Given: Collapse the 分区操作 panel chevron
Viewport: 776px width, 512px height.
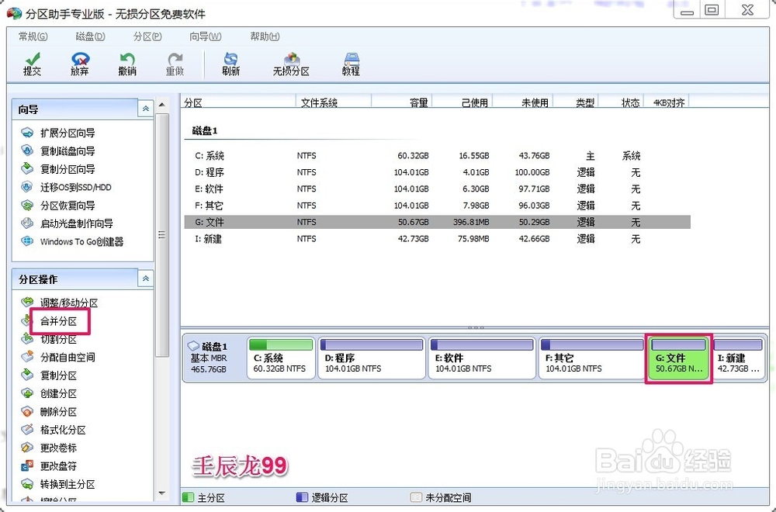Looking at the screenshot, I should (146, 279).
